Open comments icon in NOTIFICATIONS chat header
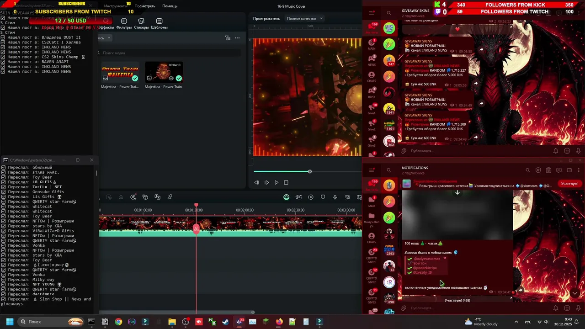This screenshot has width=585, height=329. pyautogui.click(x=559, y=170)
